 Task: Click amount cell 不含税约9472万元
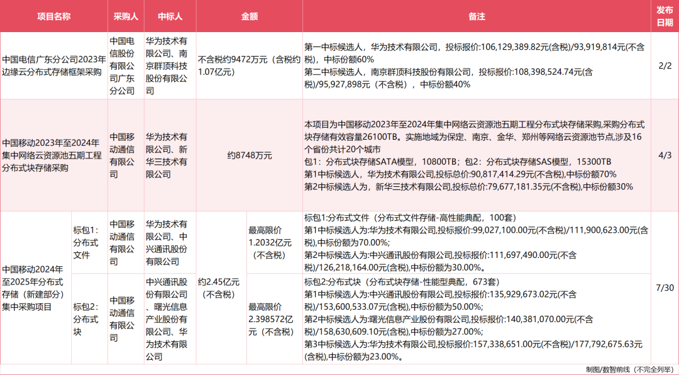coord(250,65)
